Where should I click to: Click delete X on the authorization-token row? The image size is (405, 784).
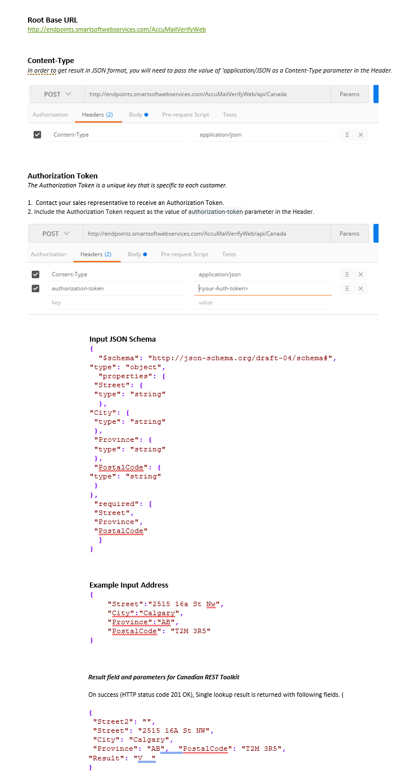point(361,288)
